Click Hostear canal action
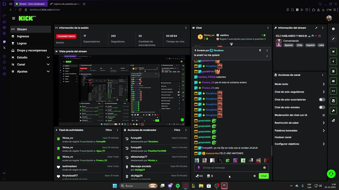Viewport: 339px width, 190px height. point(283,137)
